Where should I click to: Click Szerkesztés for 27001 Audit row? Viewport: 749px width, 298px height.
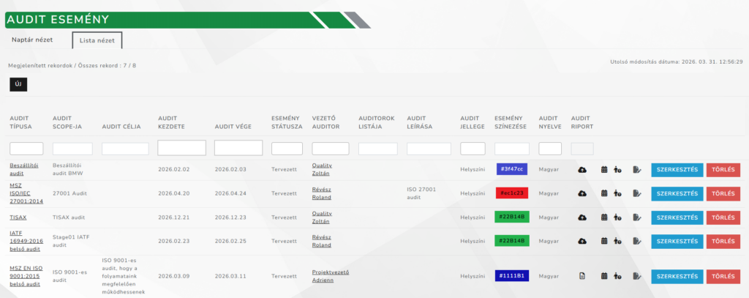[677, 194]
